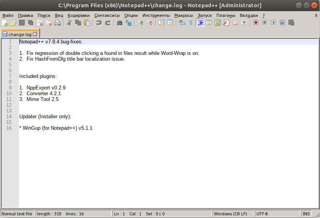Click the Save All icon
Screen dimensions: 320x218
[x=31, y=23]
